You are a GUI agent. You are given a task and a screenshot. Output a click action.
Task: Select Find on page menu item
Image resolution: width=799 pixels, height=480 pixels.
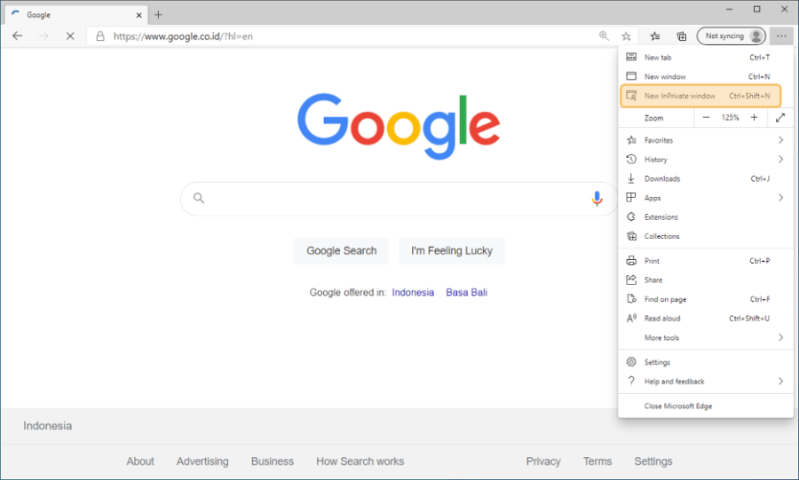(x=706, y=299)
